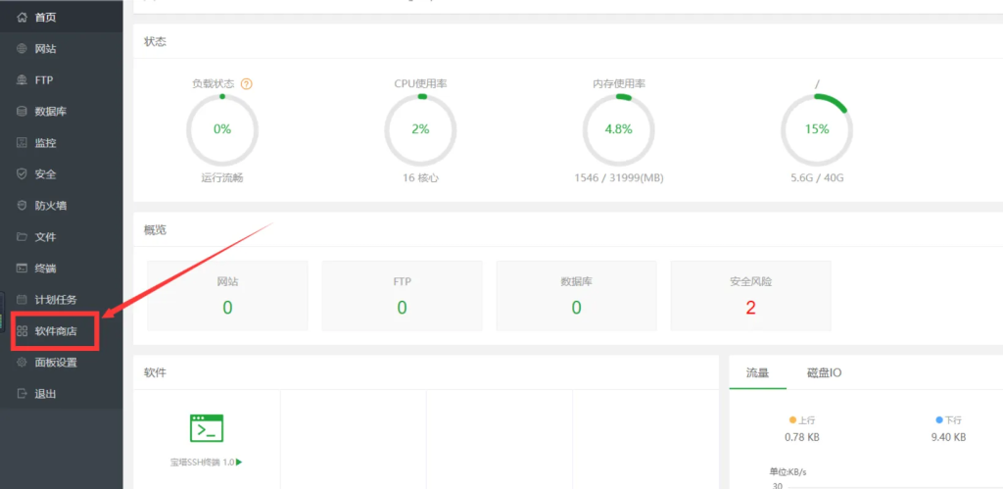Go to 面板设置 in the sidebar
The width and height of the screenshot is (1003, 489).
55,363
